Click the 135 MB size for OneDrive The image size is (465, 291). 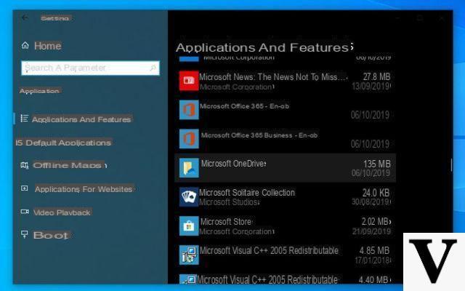[377, 164]
